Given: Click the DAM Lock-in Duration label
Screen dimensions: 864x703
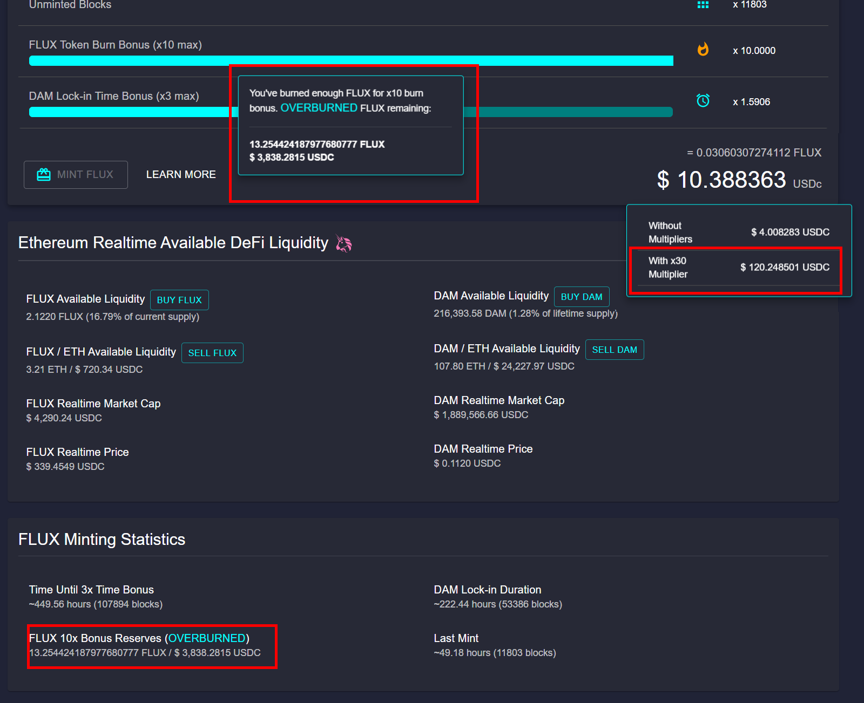Looking at the screenshot, I should pyautogui.click(x=488, y=590).
